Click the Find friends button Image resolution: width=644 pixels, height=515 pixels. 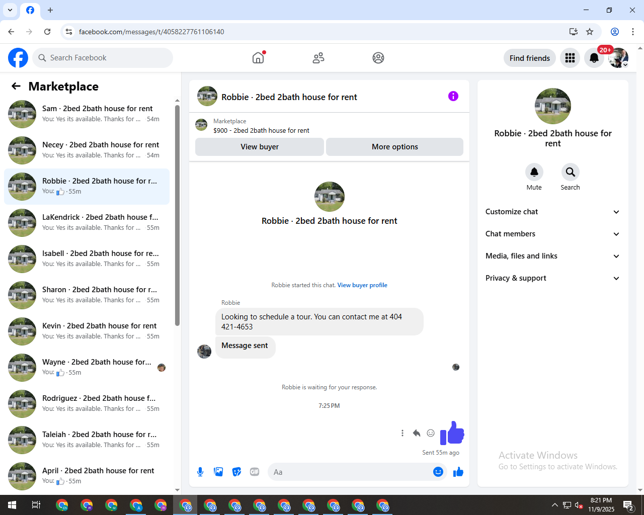(x=530, y=58)
